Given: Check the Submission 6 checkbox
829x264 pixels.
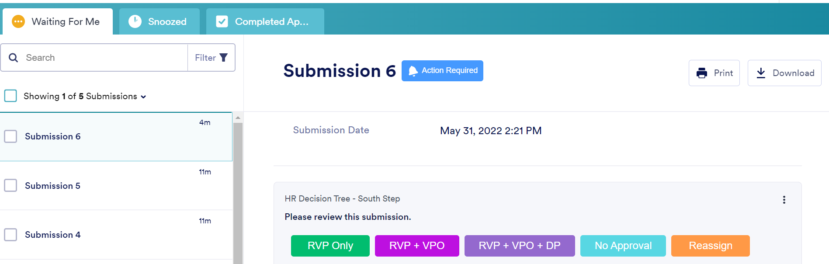Looking at the screenshot, I should coord(10,136).
